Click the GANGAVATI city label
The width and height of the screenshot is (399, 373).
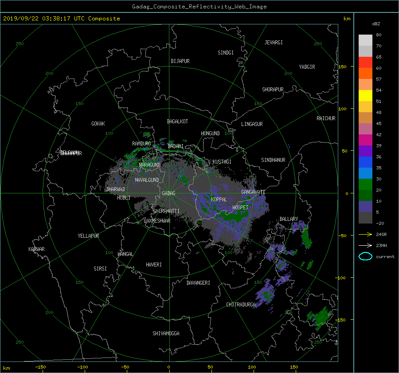[253, 192]
